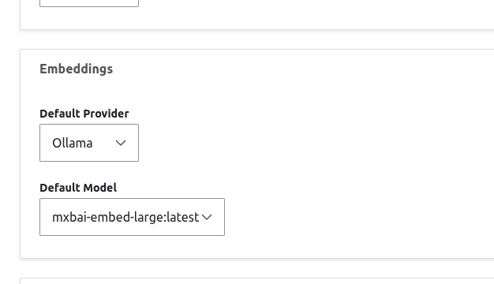This screenshot has width=494, height=284.
Task: Open the Default Model dropdown
Action: point(132,217)
